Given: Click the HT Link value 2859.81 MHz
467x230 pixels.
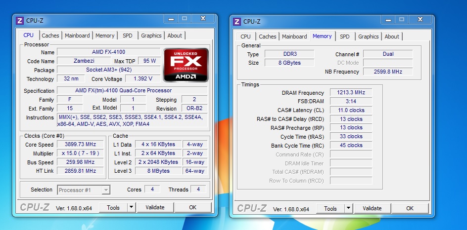Looking at the screenshot, I should pyautogui.click(x=80, y=171).
